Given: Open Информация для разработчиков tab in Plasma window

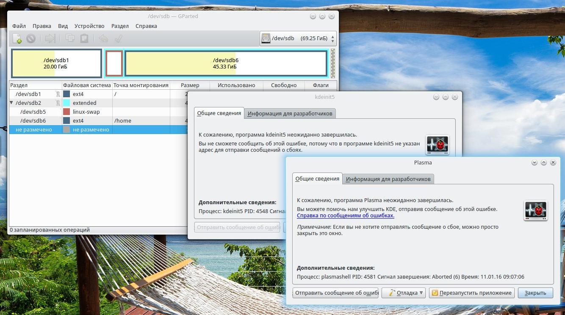Looking at the screenshot, I should coord(388,179).
